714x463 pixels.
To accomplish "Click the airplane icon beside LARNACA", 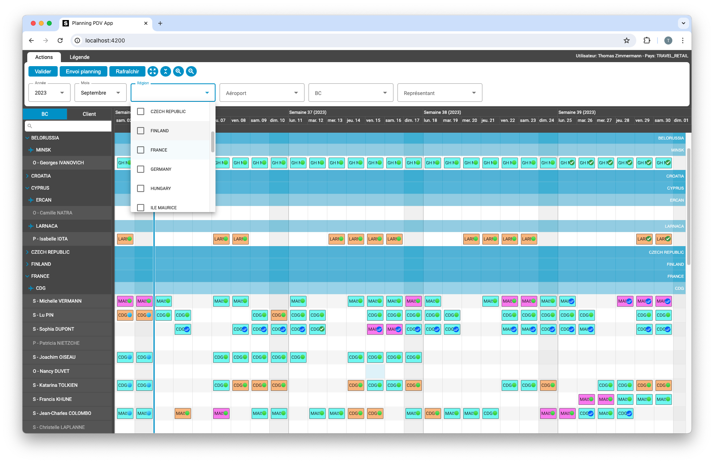I will coord(31,226).
